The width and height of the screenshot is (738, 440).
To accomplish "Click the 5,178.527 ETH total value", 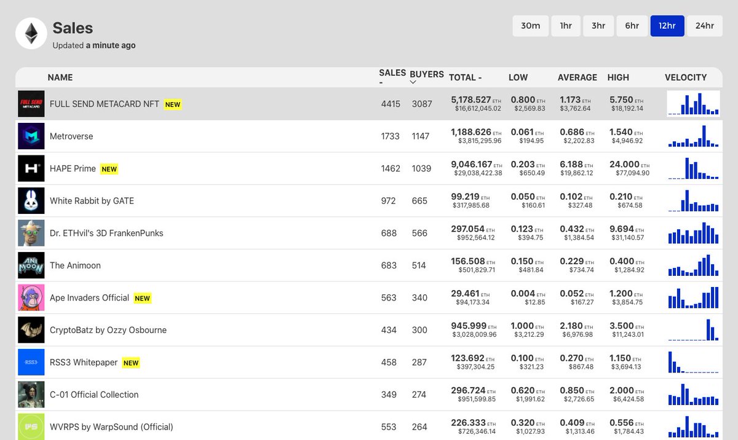I will coord(477,100).
